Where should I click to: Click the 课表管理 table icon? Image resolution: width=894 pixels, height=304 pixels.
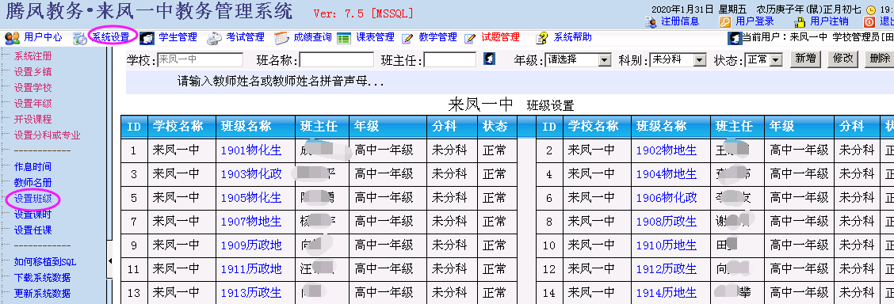click(x=344, y=38)
